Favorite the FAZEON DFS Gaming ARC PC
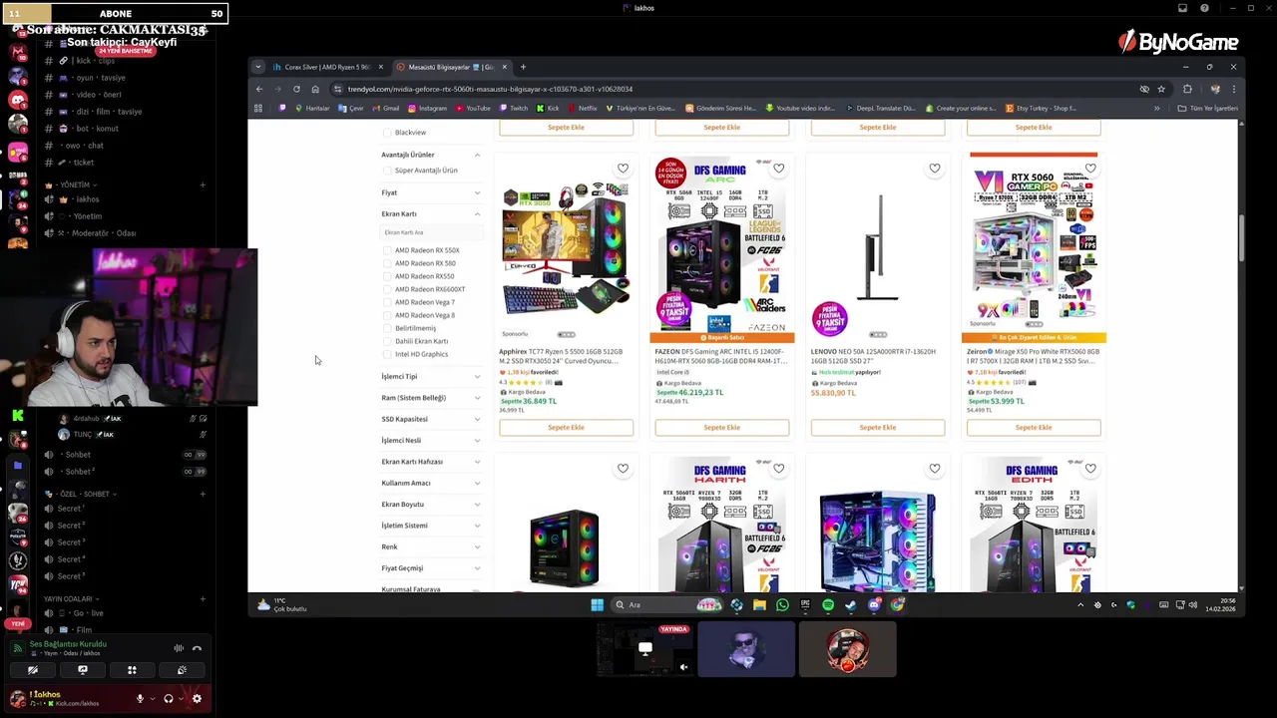 (778, 169)
